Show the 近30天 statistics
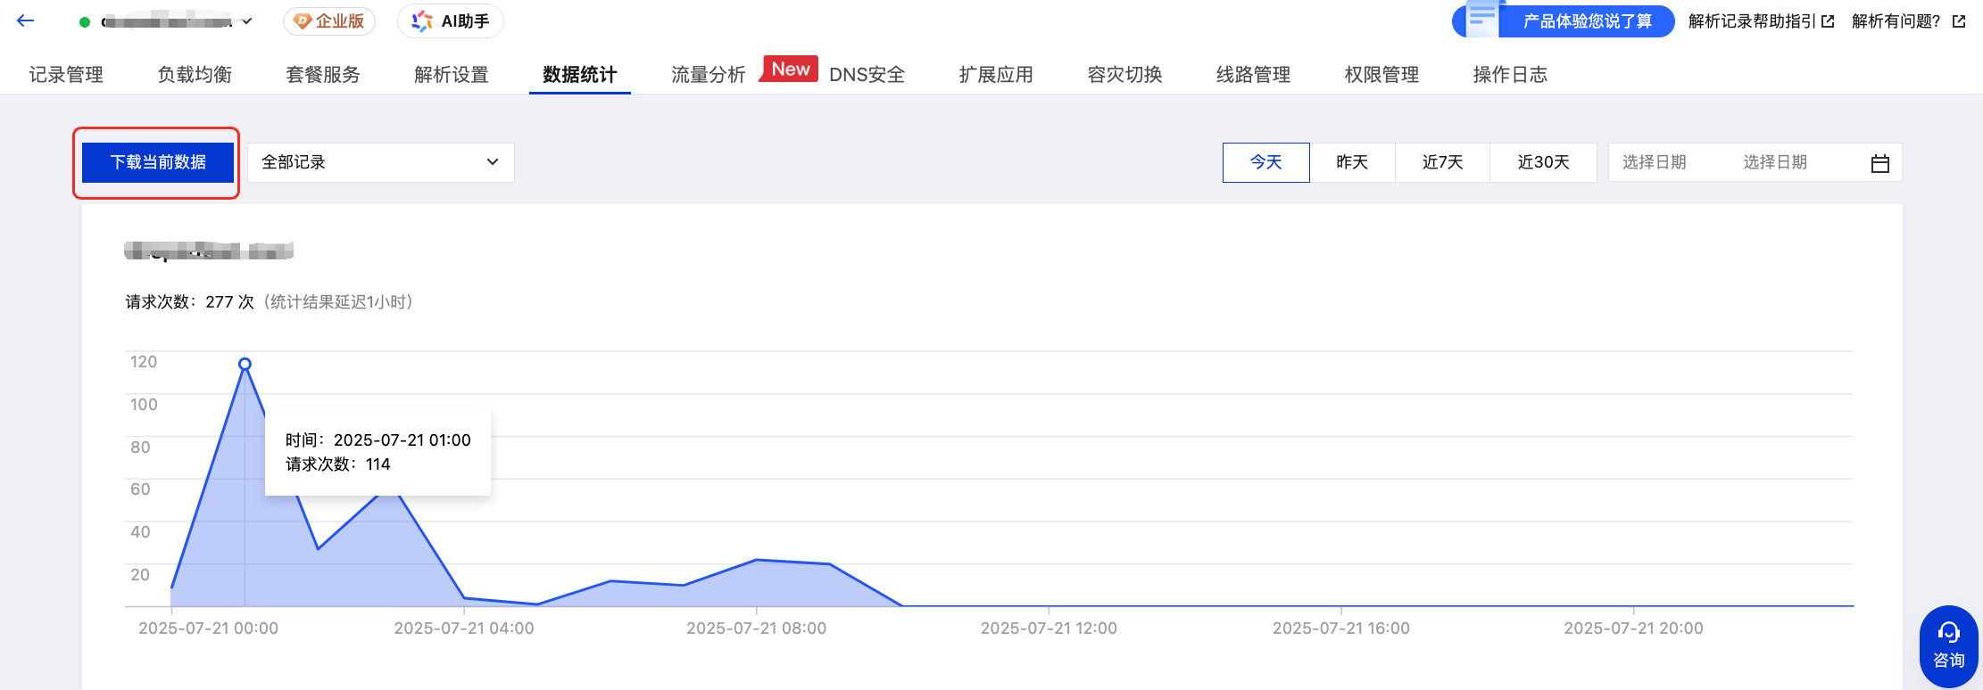The height and width of the screenshot is (690, 1983). [x=1543, y=162]
